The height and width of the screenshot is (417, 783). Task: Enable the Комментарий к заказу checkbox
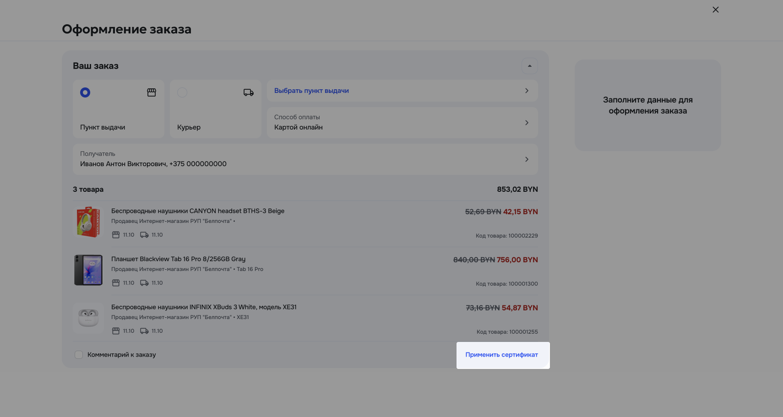[79, 355]
